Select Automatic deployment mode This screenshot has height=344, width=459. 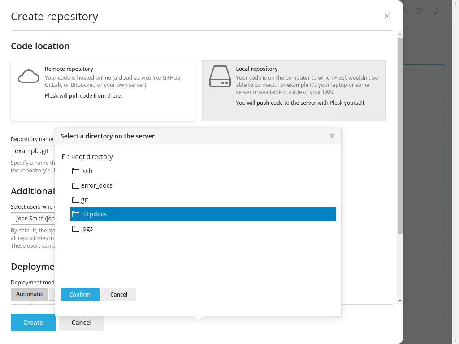30,294
